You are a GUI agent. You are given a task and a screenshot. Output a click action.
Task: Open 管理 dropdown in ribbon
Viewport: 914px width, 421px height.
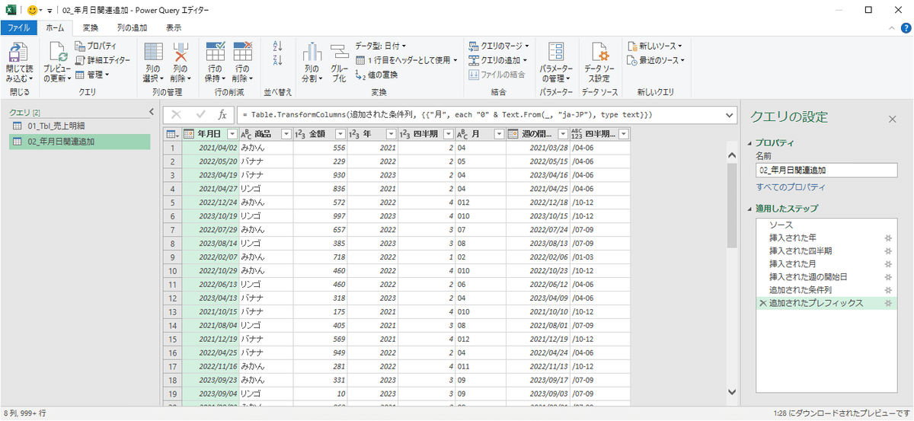(92, 75)
